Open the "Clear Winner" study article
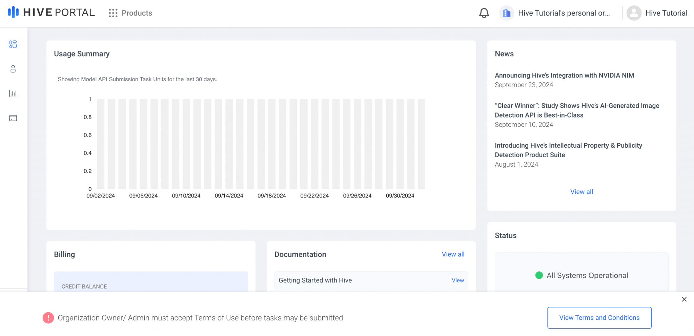Screen dimensions: 694x336 point(577,110)
